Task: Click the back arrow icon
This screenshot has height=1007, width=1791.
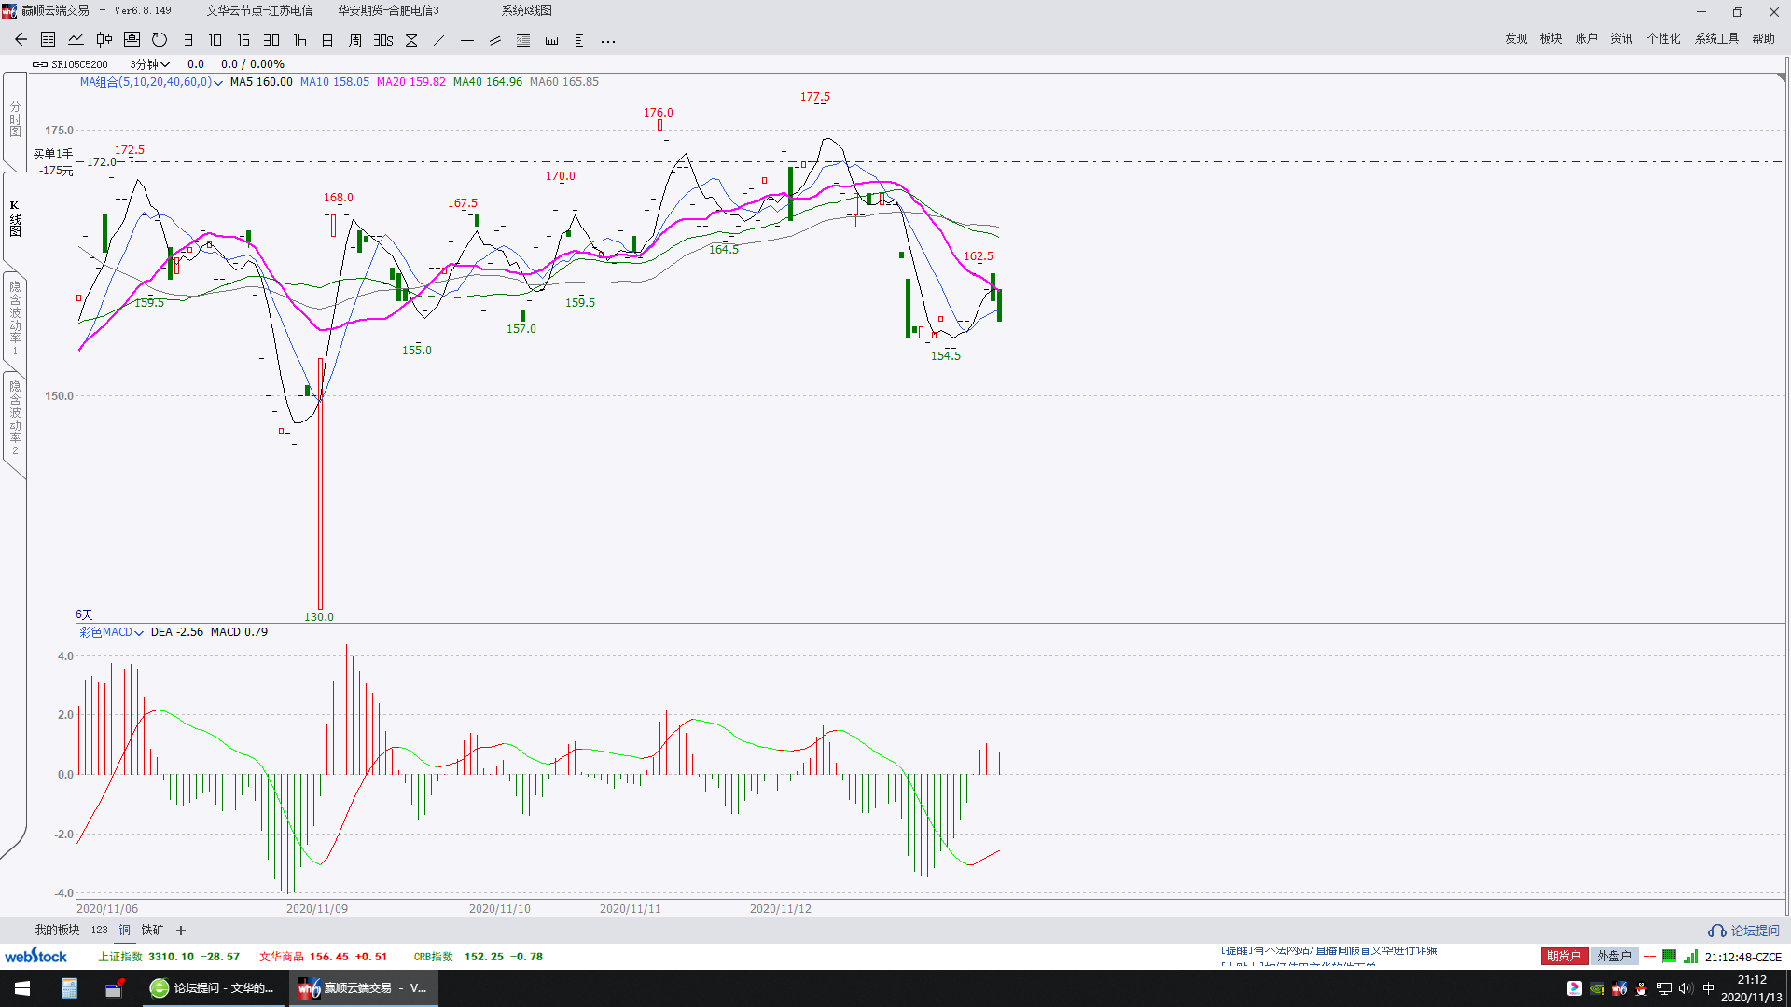Action: (21, 40)
